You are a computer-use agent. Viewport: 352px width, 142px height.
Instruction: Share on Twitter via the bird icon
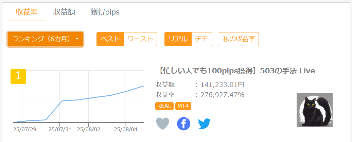(205, 124)
